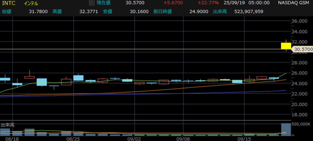Click the 09/15 date marker on time axis
This screenshot has width=313, height=141.
(x=245, y=138)
